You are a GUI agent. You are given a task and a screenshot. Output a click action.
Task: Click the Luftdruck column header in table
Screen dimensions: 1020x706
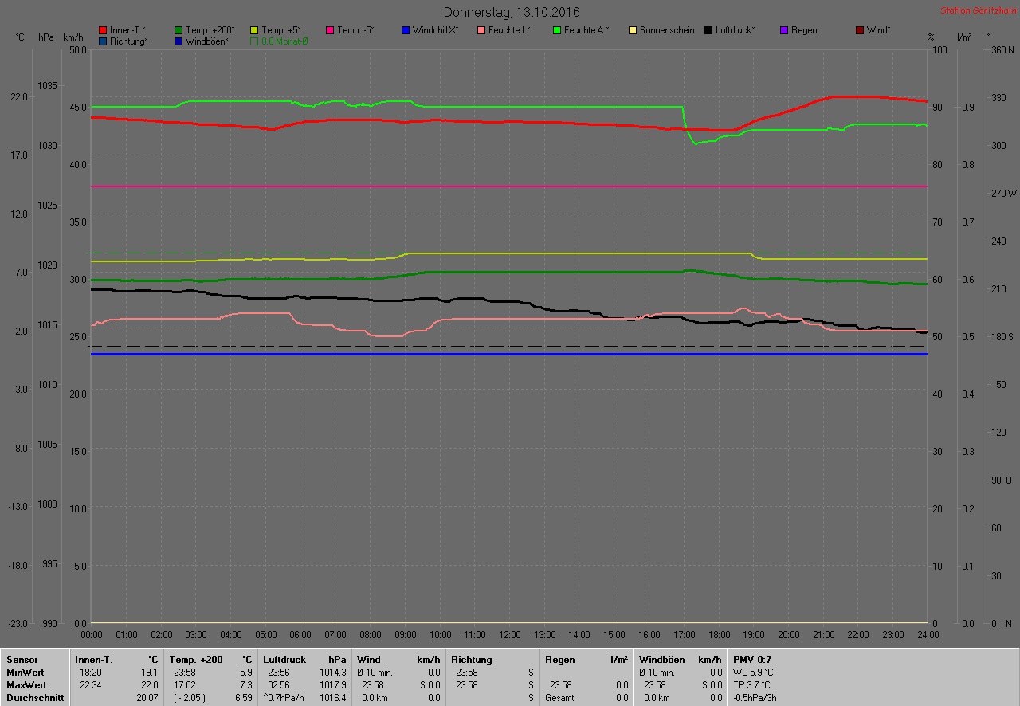284,660
